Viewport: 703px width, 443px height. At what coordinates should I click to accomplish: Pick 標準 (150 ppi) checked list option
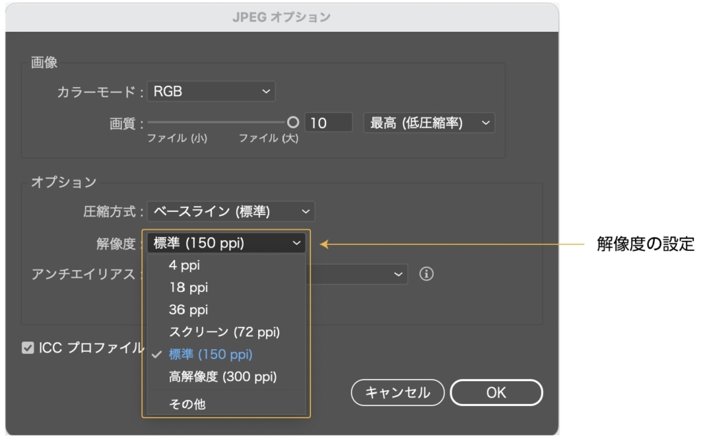tap(227, 355)
